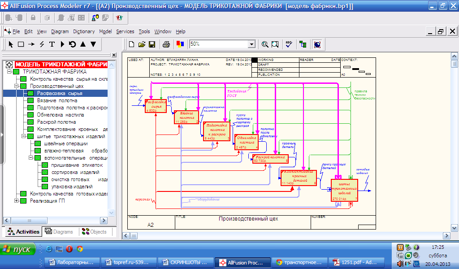
Task: Go to Child Diagram with down triangle
Action: pyautogui.click(x=93, y=44)
